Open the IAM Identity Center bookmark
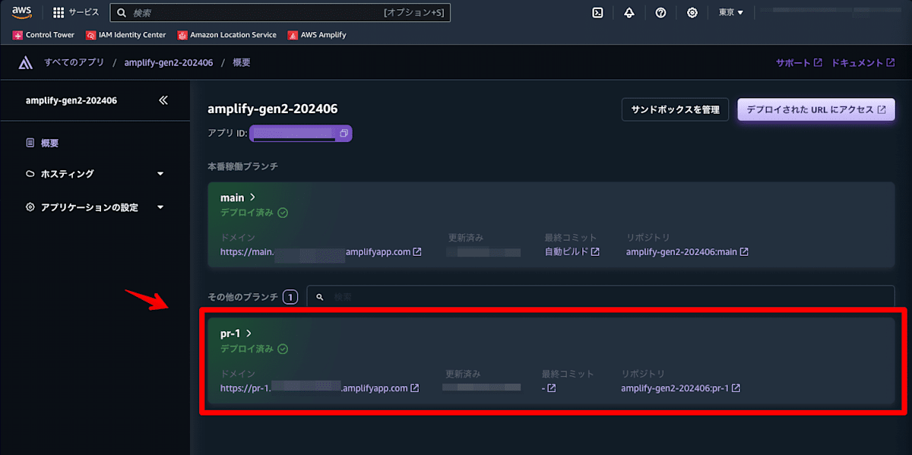This screenshot has width=912, height=455. coord(126,35)
